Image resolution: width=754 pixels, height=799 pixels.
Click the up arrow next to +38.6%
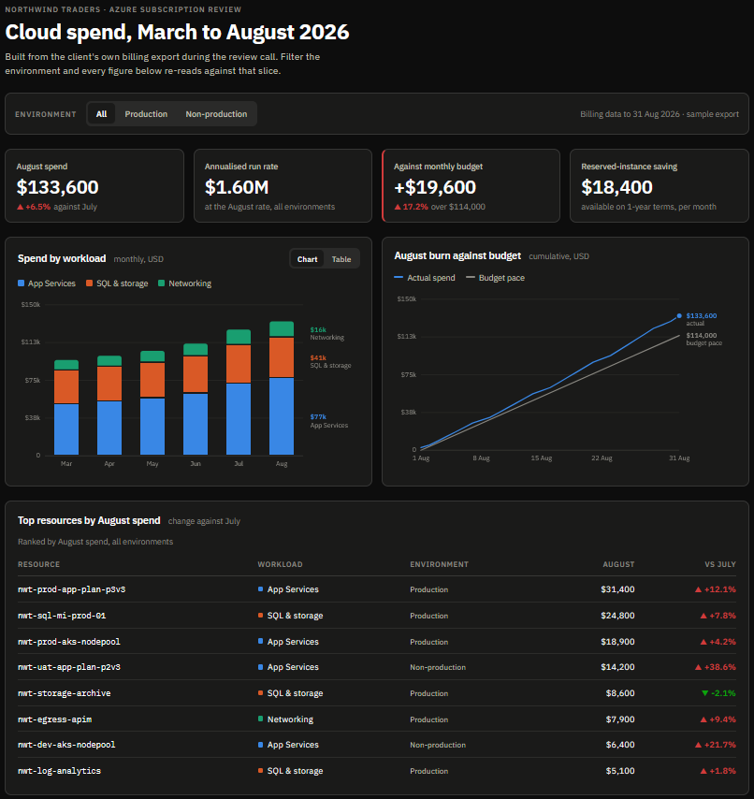tap(698, 667)
